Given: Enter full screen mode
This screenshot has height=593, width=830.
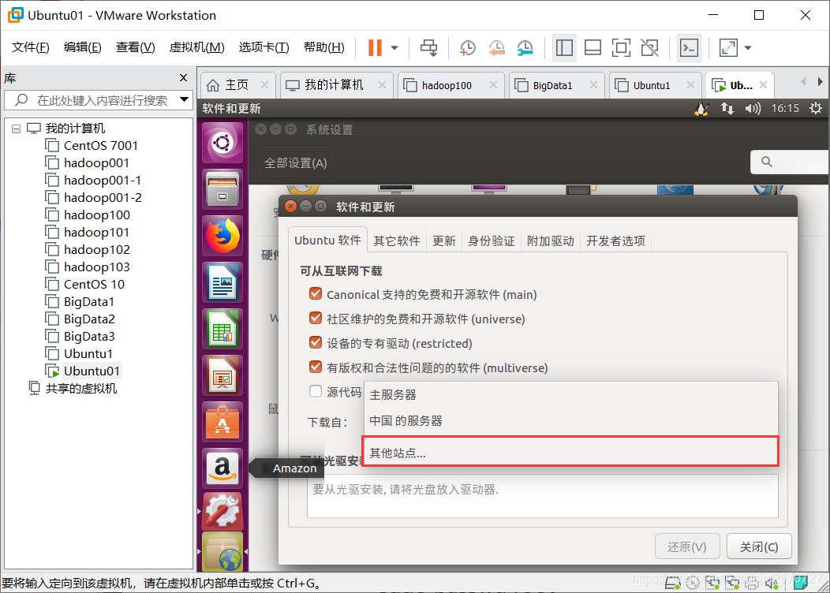Looking at the screenshot, I should (x=621, y=47).
